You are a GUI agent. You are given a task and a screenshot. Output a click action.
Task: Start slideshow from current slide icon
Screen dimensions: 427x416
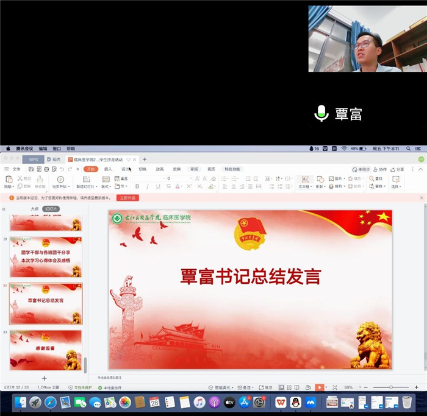[60, 179]
